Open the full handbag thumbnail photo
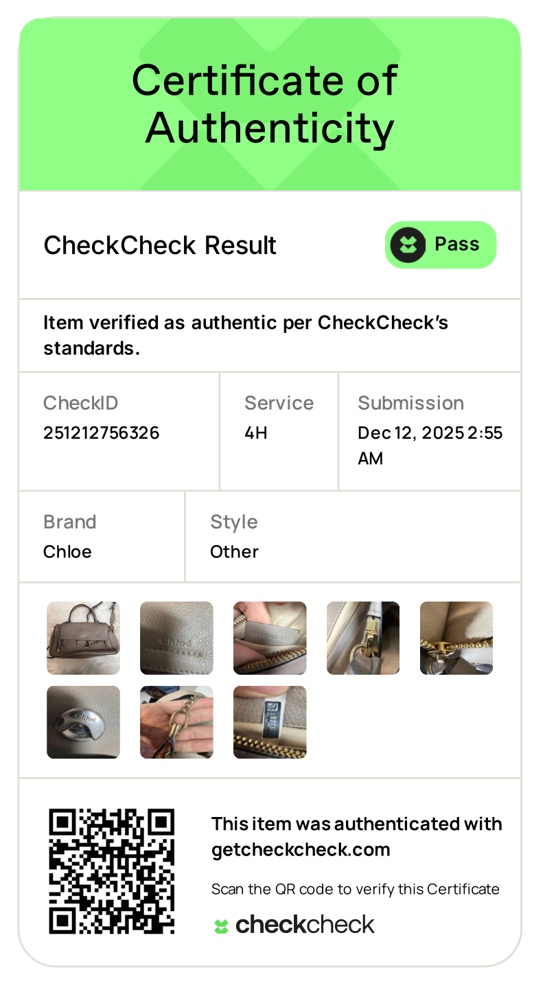This screenshot has height=1001, width=556. point(83,638)
